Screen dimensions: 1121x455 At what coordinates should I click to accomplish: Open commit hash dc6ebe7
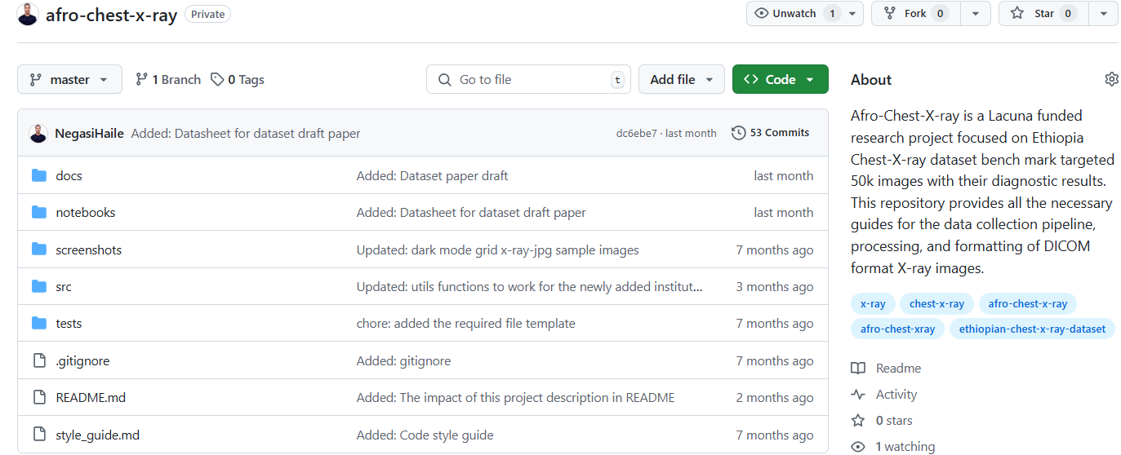[636, 133]
